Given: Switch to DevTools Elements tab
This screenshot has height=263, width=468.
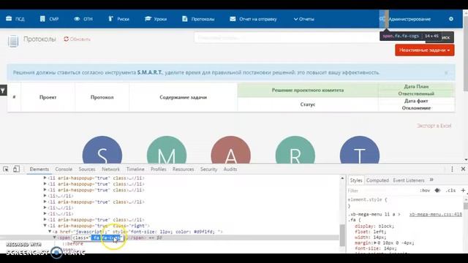Looking at the screenshot, I should [39, 169].
